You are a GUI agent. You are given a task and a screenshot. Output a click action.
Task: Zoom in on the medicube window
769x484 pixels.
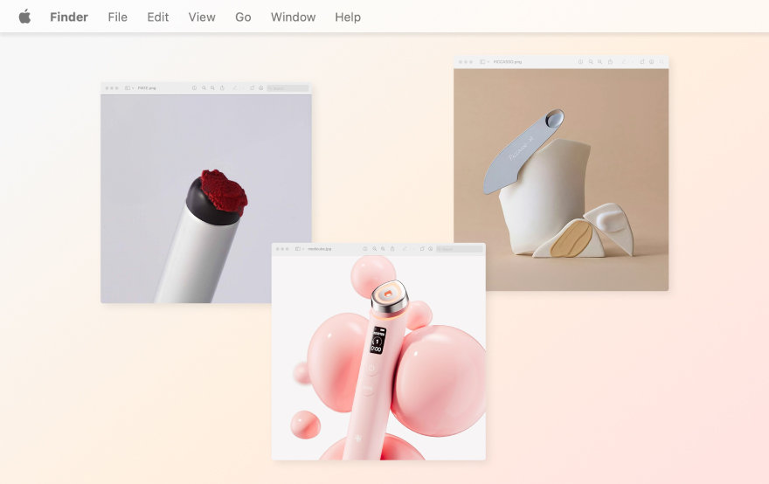click(383, 249)
